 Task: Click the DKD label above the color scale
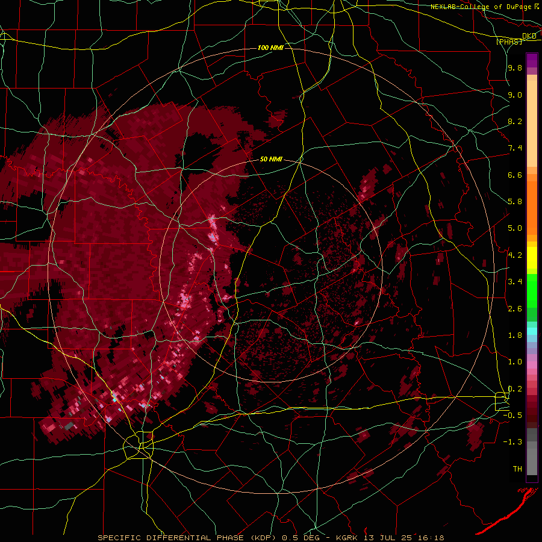click(x=529, y=36)
